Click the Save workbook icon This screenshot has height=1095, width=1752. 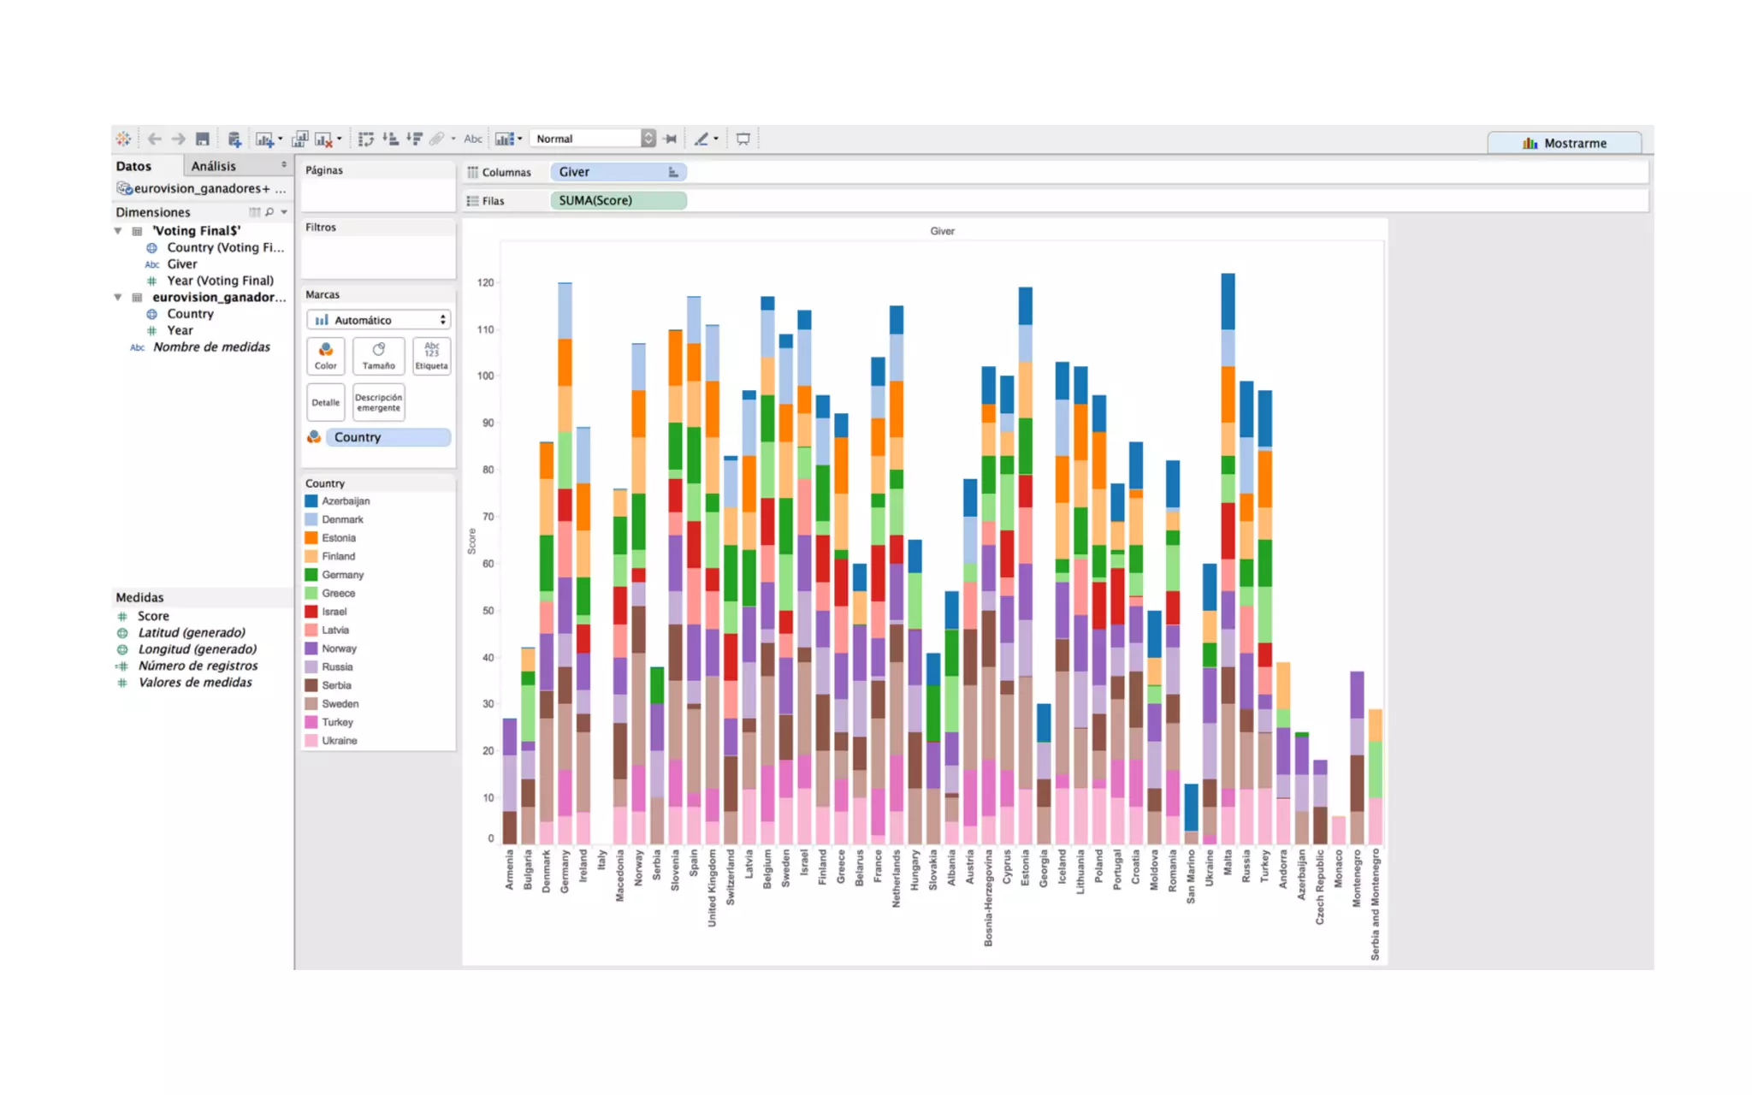[x=203, y=139]
